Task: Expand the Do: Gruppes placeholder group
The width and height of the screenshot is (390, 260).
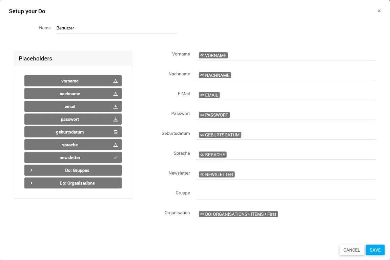Action: pyautogui.click(x=32, y=170)
